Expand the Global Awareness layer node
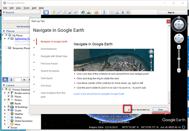This screenshot has height=131, width=189. 5,121
